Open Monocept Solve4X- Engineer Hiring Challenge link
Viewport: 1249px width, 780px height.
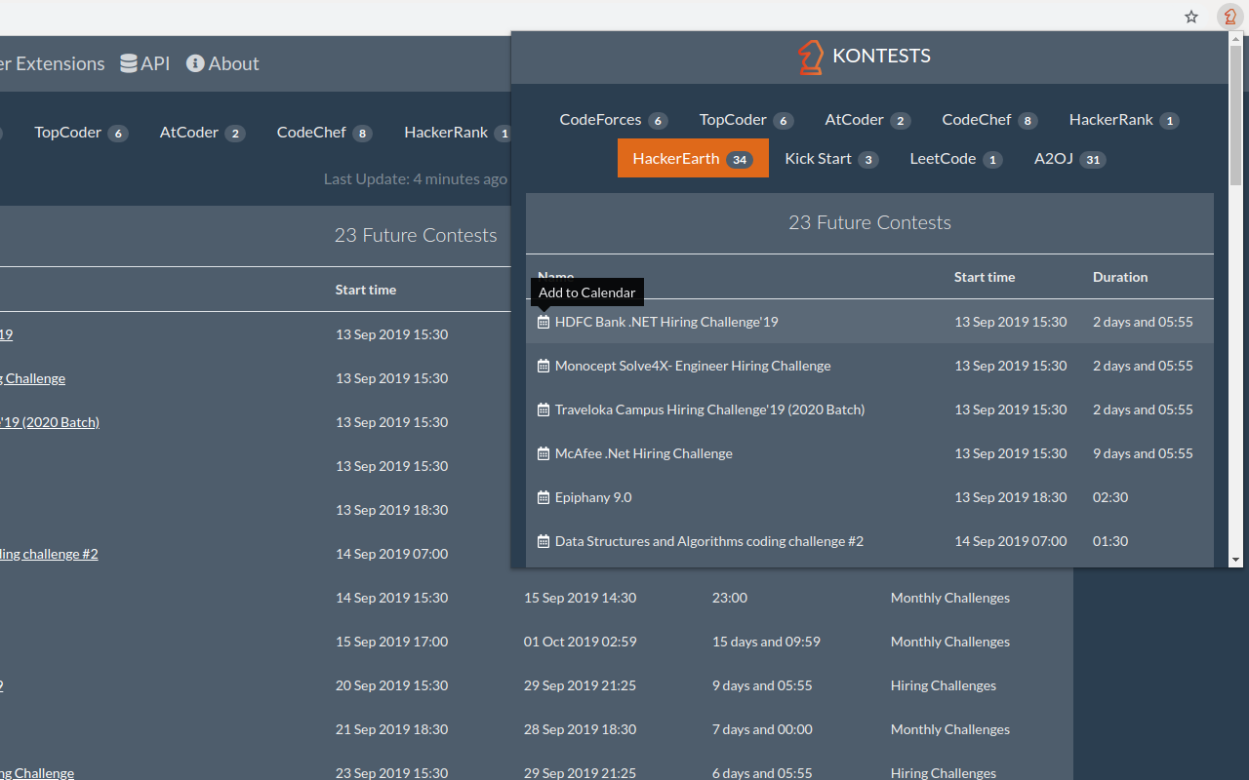coord(693,366)
